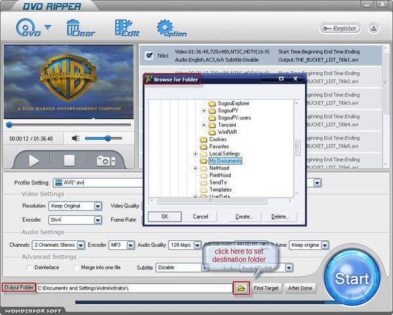
Task: Select the SogouExplorer folder
Action: [229, 103]
